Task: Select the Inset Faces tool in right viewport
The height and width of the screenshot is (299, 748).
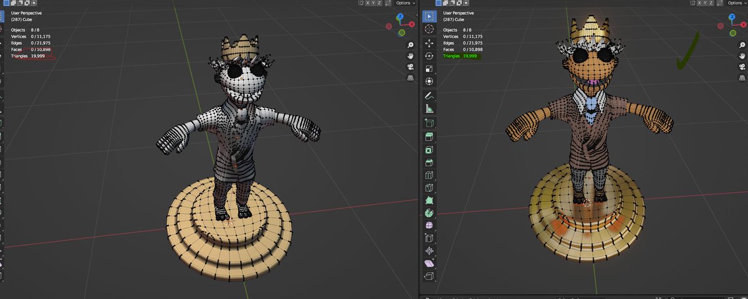Action: coord(429,150)
